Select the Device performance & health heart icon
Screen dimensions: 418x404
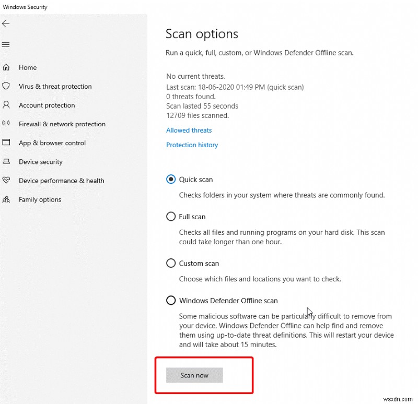tap(7, 181)
